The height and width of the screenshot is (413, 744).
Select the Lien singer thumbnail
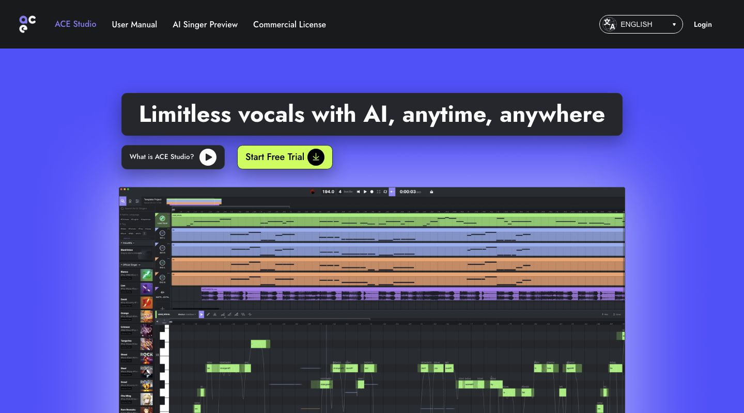point(147,289)
